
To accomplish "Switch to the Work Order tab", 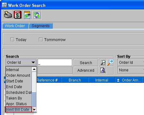I will (x=15, y=26).
